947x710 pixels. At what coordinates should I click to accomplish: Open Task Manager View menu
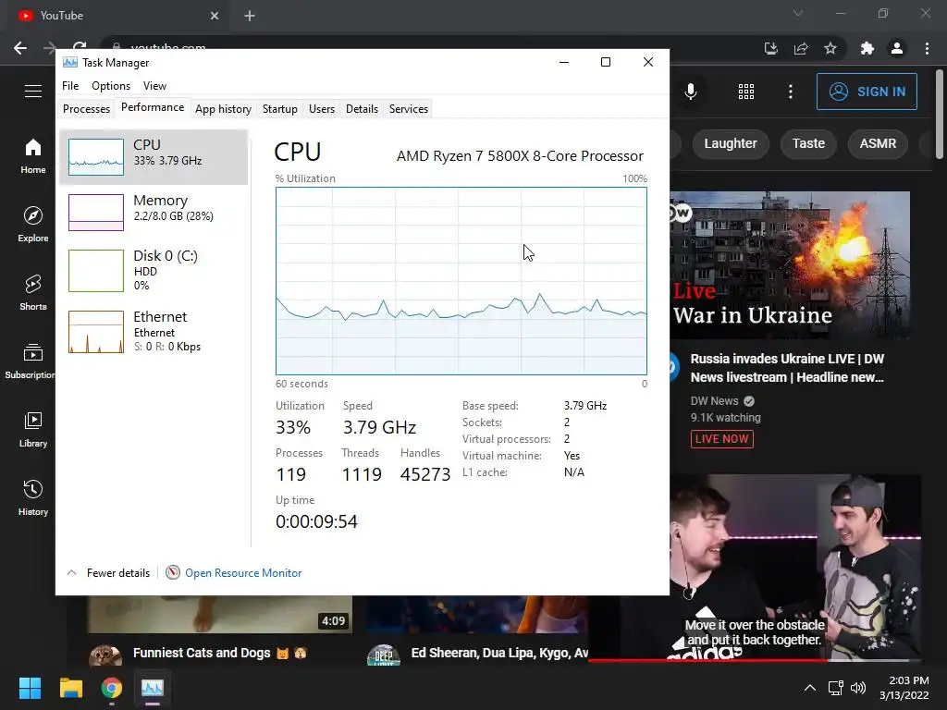pyautogui.click(x=154, y=86)
